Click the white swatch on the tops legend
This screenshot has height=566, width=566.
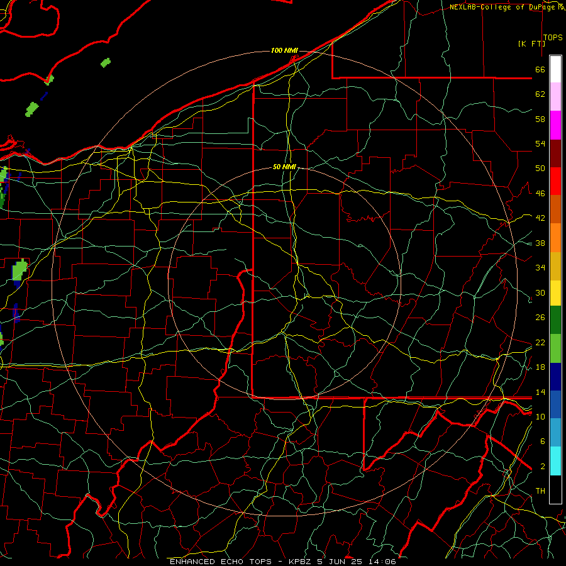click(555, 69)
